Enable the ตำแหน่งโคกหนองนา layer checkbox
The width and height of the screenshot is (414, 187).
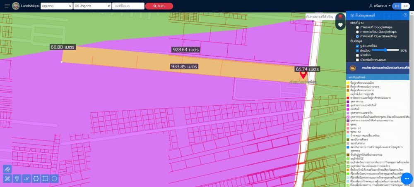pyautogui.click(x=358, y=59)
